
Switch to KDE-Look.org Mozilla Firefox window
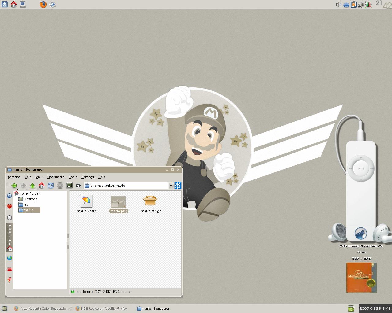click(x=101, y=308)
